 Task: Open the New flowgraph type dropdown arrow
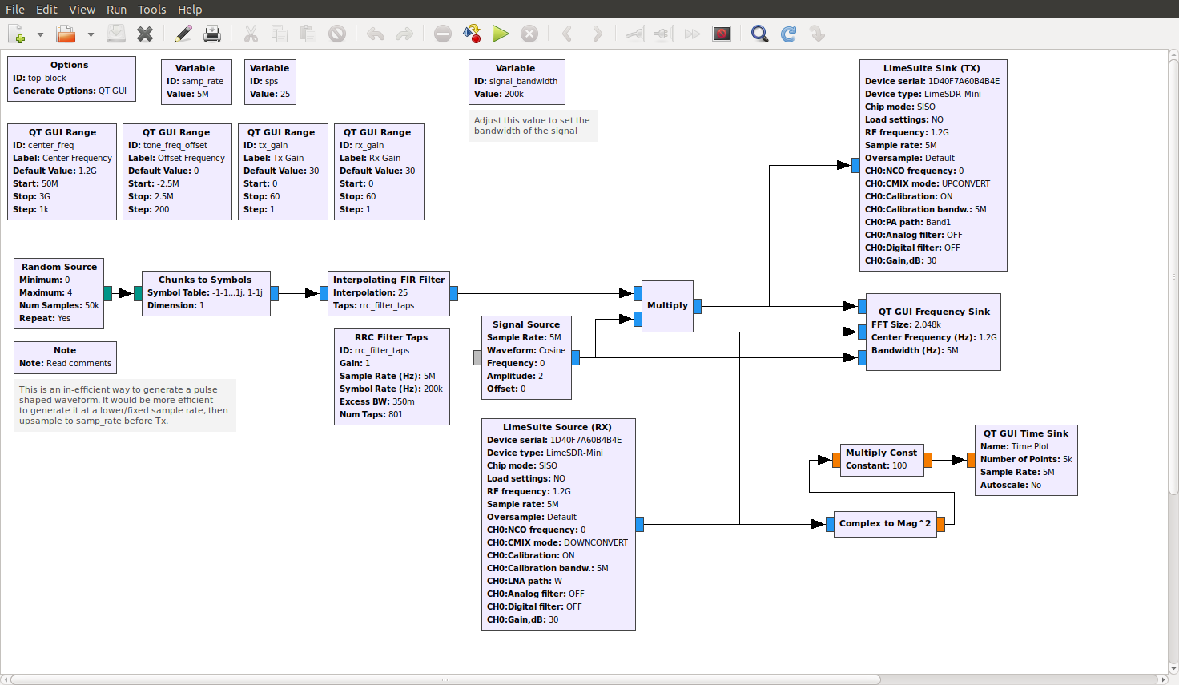[40, 34]
